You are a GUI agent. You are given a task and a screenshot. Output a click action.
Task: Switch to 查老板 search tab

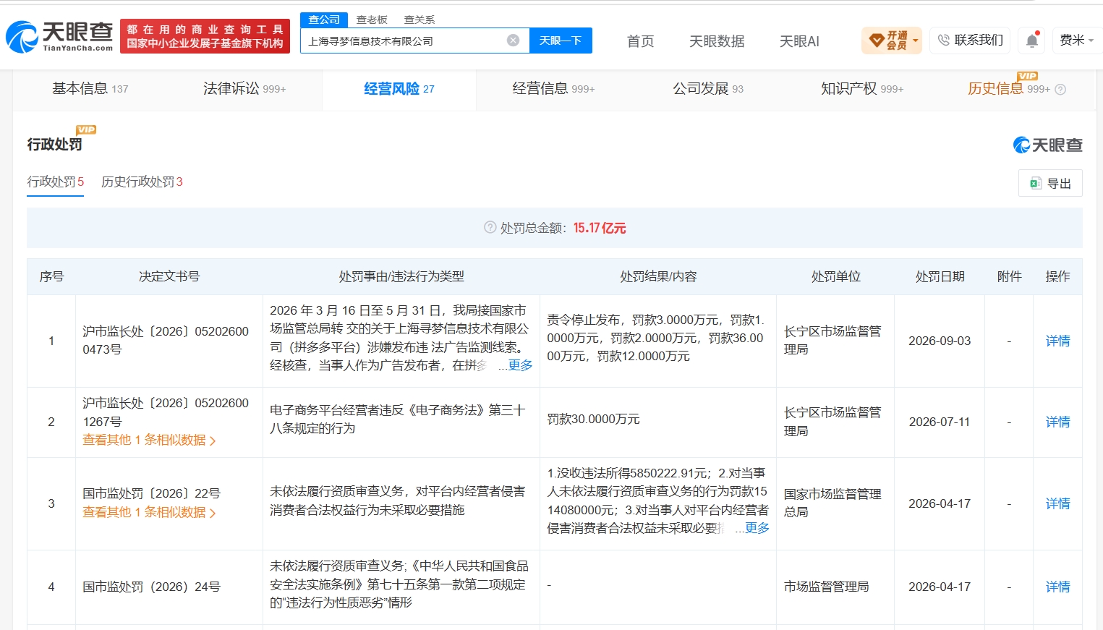(x=372, y=20)
